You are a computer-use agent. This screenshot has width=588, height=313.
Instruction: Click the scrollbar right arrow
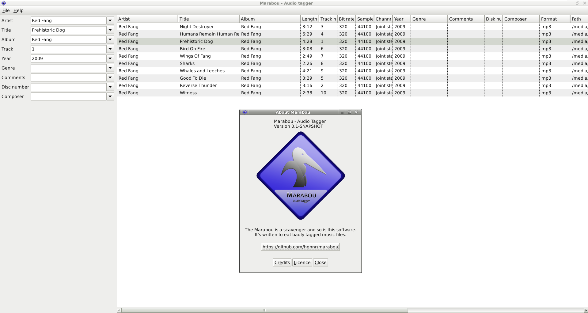pyautogui.click(x=586, y=311)
